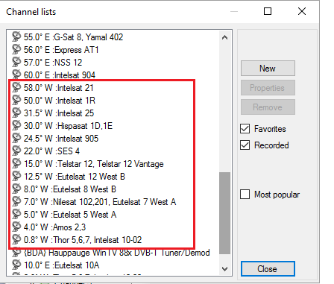
Task: Click the vertical scrollbar thumb
Action: [x=224, y=213]
